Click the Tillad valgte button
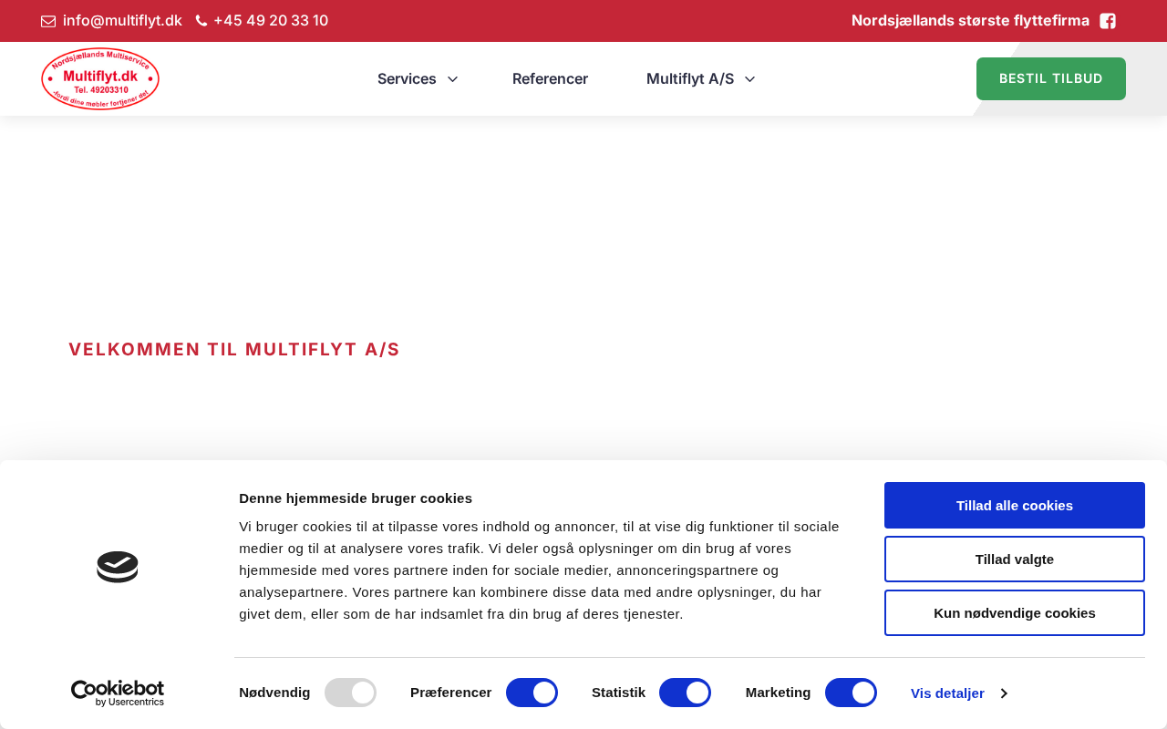The image size is (1167, 729). [x=1014, y=559]
